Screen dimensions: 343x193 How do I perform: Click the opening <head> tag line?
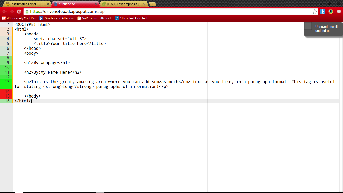[31, 34]
